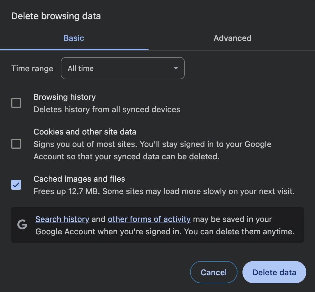This screenshot has width=315, height=292.
Task: Confirm with the Delete data button
Action: coord(274,272)
